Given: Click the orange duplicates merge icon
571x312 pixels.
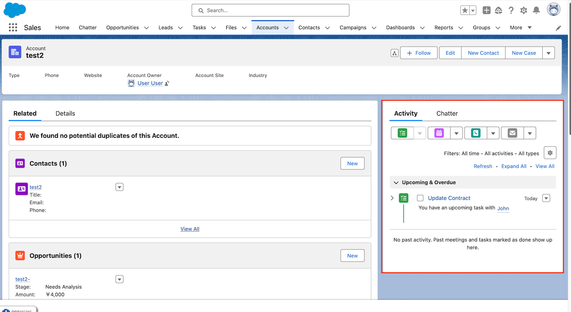Looking at the screenshot, I should click(x=20, y=136).
